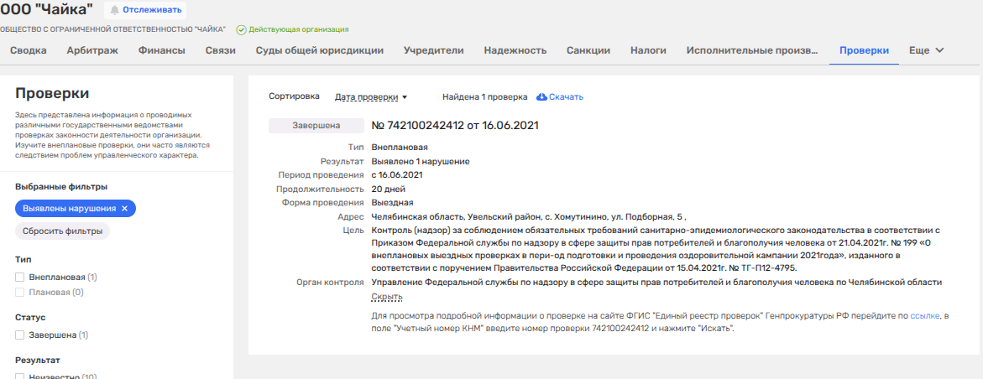983x379 pixels.
Task: Tick the Завершена status checkbox
Action: tap(20, 335)
